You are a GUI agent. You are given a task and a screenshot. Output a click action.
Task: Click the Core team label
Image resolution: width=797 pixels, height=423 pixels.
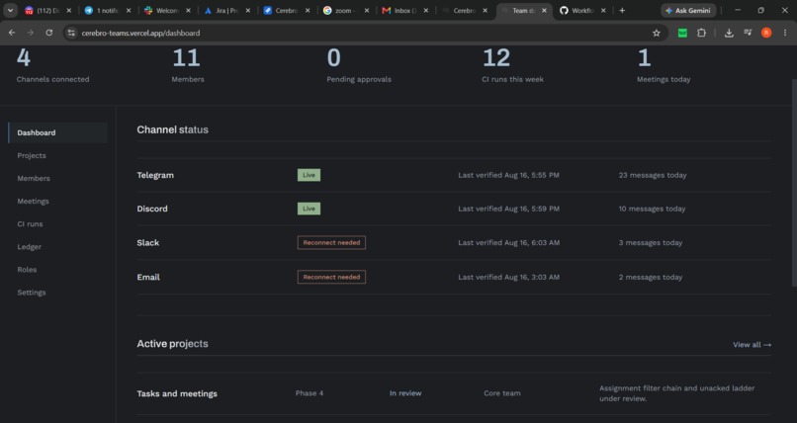point(501,393)
